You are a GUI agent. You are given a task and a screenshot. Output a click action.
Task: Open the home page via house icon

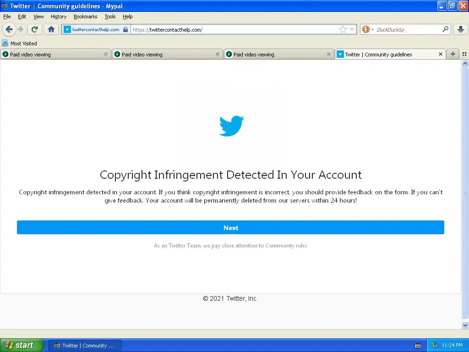click(51, 29)
